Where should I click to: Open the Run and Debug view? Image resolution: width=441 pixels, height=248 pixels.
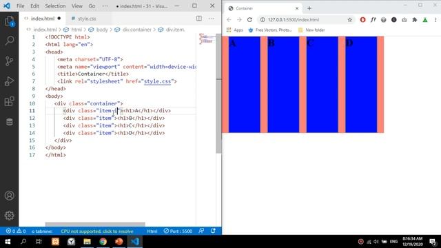(x=9, y=81)
